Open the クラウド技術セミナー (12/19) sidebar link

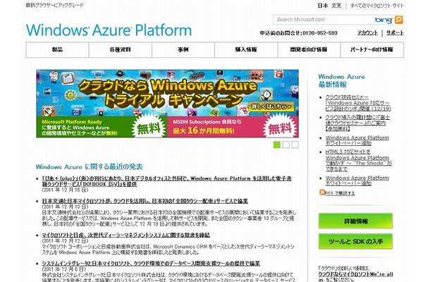[358, 103]
